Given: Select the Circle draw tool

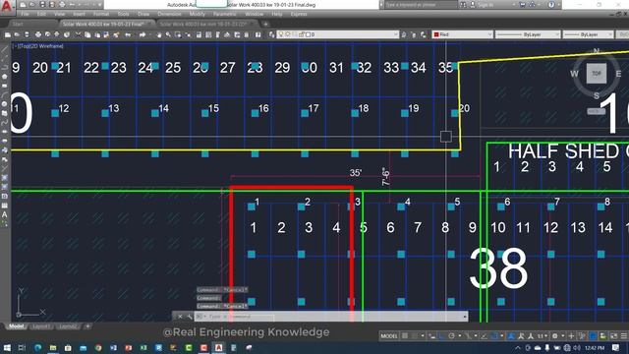Looking at the screenshot, I should 4,104.
